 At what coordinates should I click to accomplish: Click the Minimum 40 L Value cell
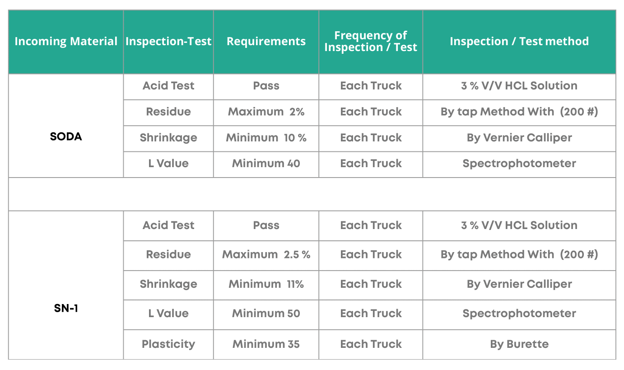[x=266, y=164]
